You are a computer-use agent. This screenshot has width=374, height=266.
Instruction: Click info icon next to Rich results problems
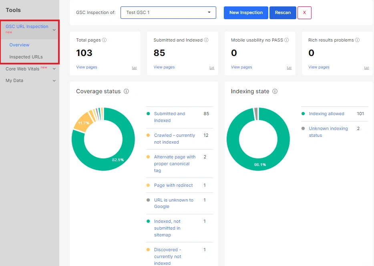point(357,40)
